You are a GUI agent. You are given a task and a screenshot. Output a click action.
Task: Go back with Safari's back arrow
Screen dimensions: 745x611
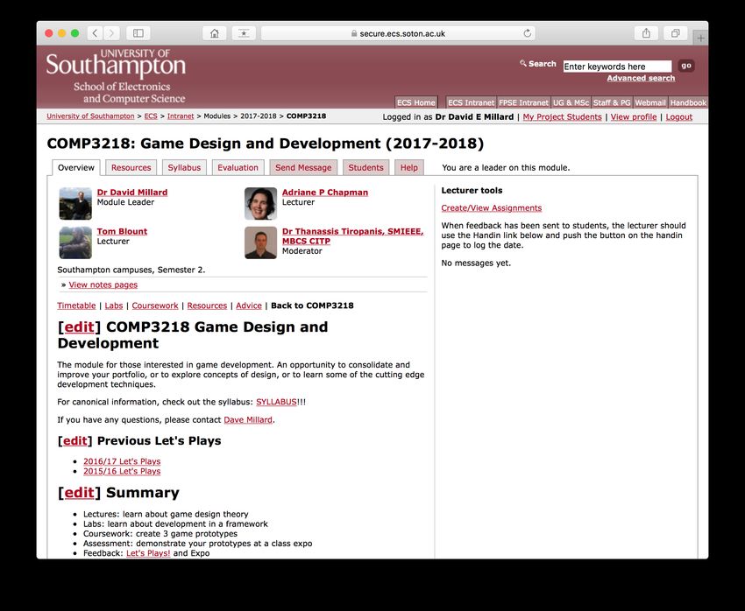tap(95, 33)
